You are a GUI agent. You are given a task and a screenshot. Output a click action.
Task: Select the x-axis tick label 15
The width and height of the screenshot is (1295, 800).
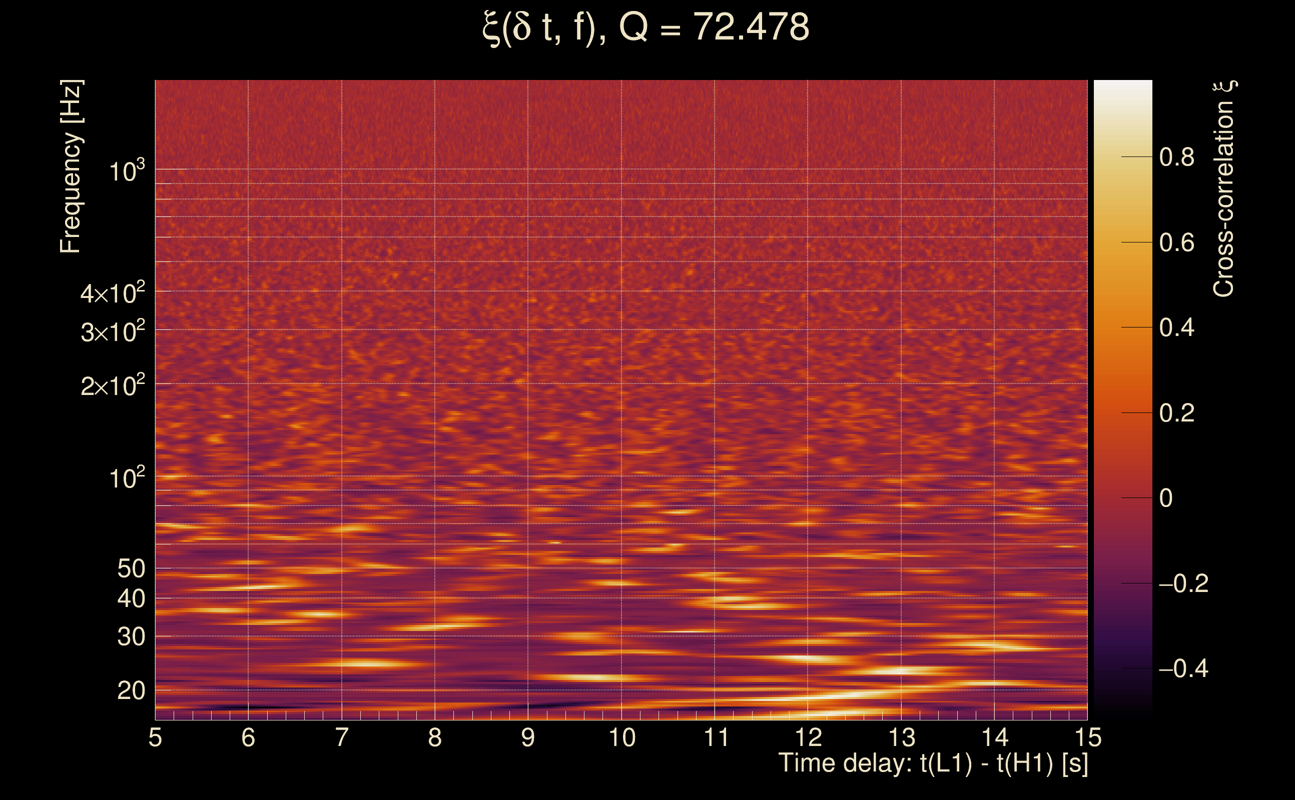point(1087,737)
